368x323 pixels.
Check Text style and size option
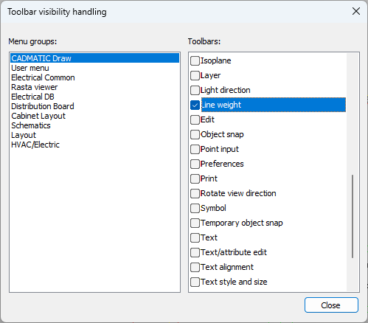(x=195, y=282)
